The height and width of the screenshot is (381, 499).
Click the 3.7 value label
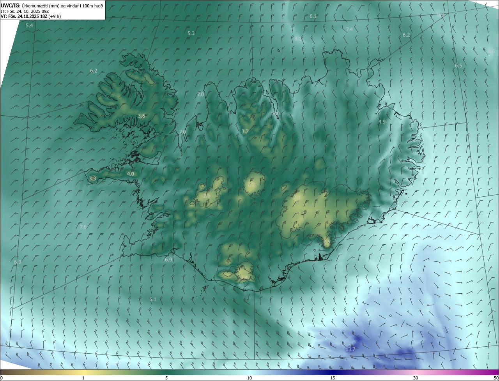coord(245,131)
